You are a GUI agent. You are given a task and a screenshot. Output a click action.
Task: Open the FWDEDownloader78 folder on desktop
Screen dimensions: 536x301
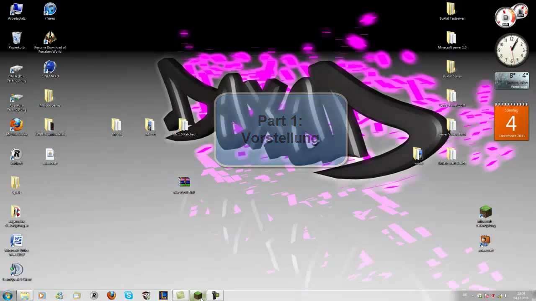(50, 127)
